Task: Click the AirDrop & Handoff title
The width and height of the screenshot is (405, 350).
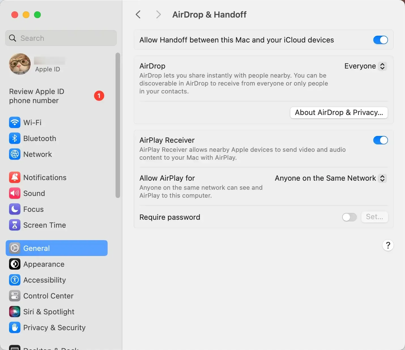Action: [x=209, y=14]
